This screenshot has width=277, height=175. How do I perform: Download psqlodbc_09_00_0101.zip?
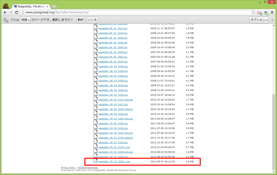113,105
